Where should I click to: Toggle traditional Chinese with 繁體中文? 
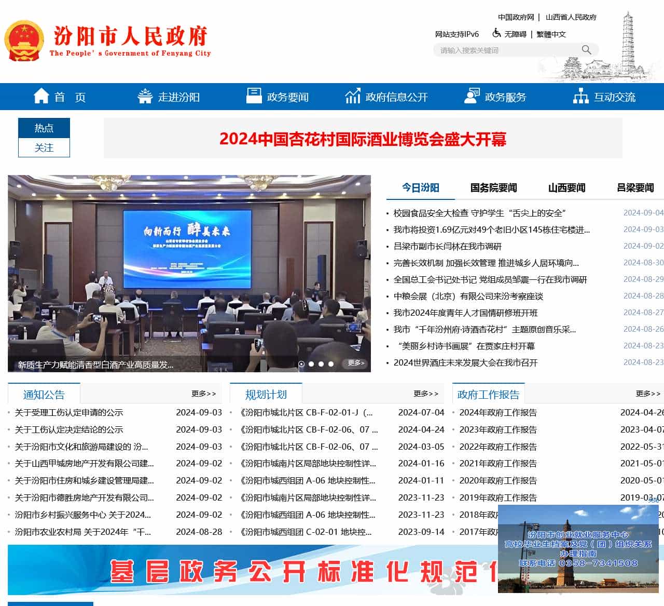pos(550,33)
